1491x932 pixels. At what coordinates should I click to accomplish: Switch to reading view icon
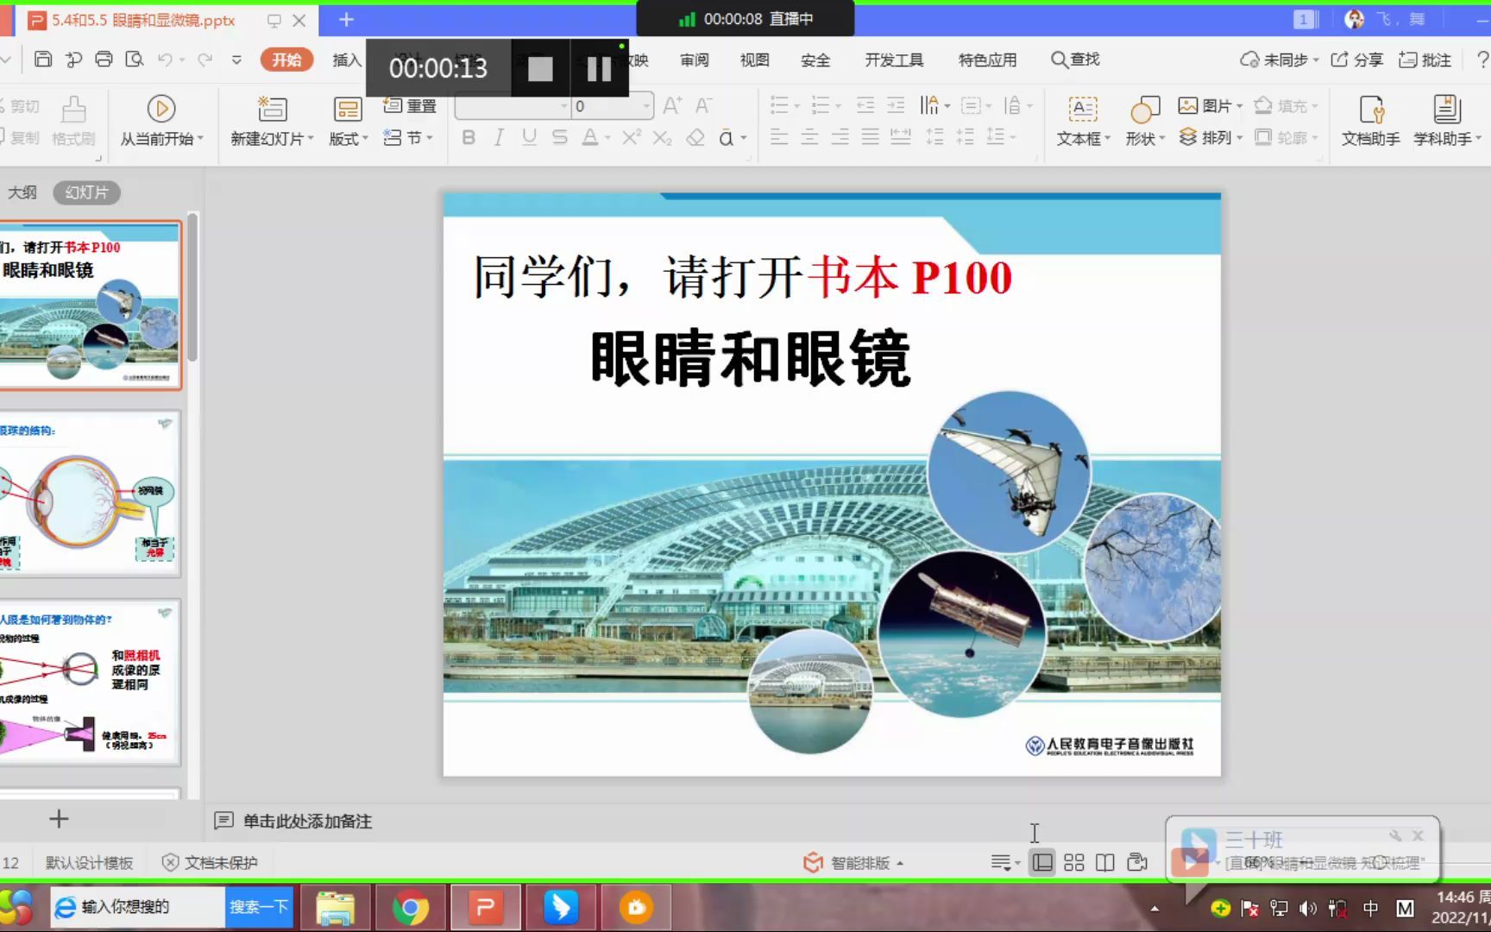click(x=1105, y=862)
